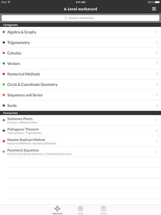
Task: Open the Study gear tab icon
Action: [80, 208]
